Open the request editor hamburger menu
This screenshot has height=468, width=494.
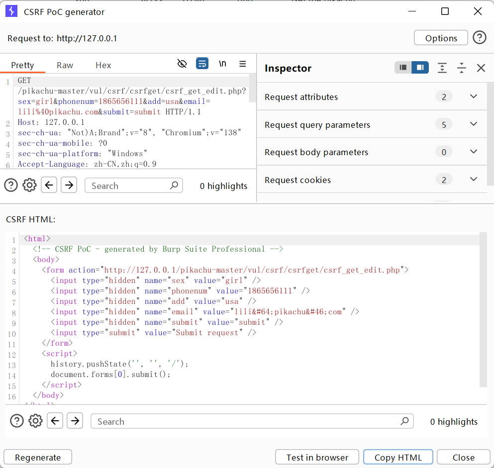[242, 64]
